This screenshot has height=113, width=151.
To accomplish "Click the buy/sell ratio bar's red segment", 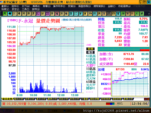I will pyautogui.click(x=145, y=50).
